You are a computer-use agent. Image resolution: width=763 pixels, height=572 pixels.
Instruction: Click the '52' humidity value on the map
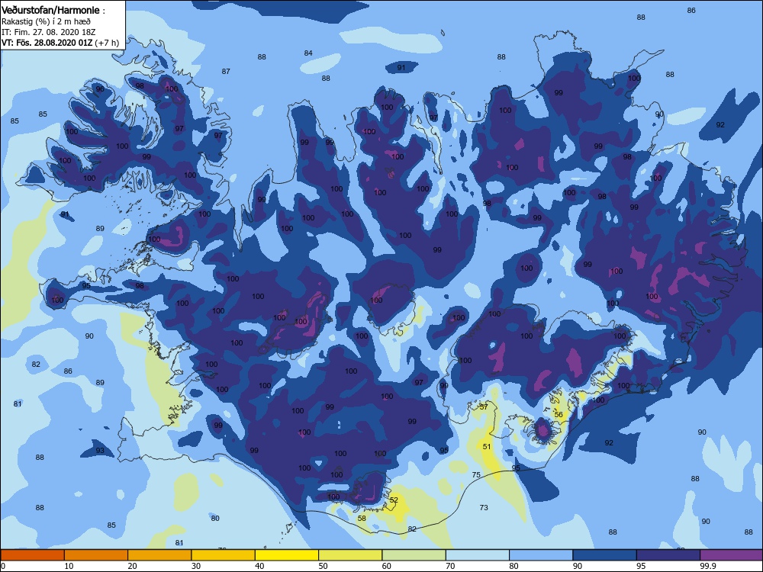(394, 500)
